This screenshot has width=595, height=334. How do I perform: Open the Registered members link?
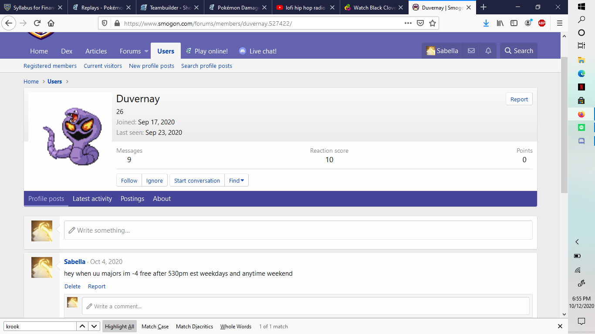click(50, 66)
